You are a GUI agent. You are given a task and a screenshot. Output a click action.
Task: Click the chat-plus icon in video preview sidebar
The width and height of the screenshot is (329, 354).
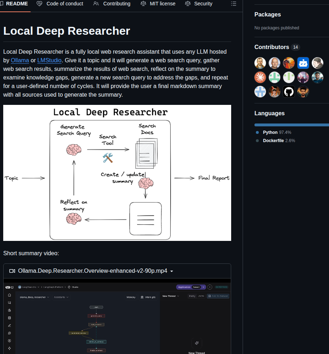point(9,333)
